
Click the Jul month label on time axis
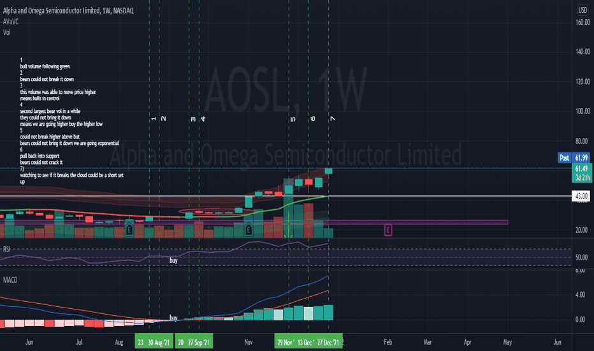(x=79, y=342)
